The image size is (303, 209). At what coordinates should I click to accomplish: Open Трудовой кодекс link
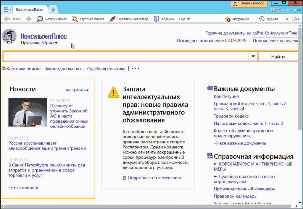tap(231, 116)
